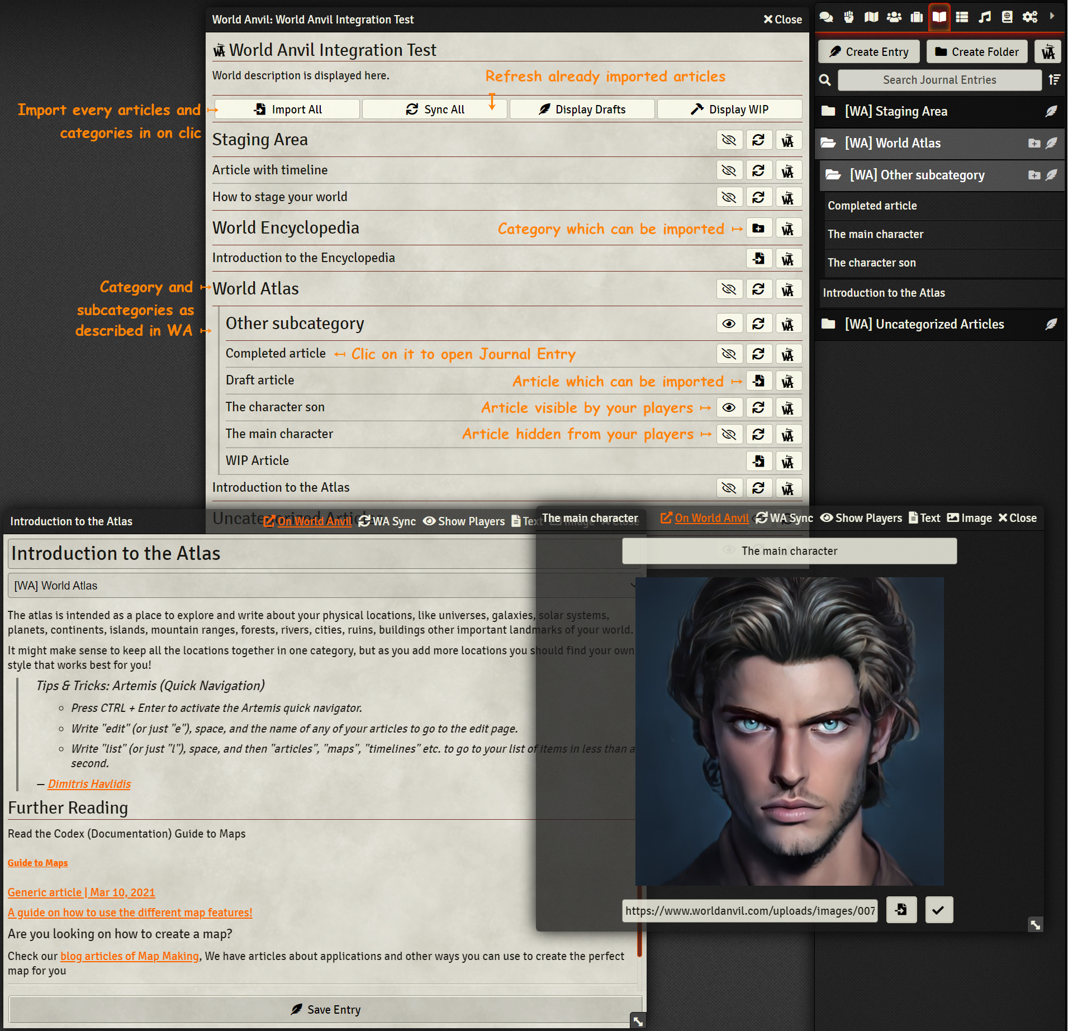Click Import All button
Screen dimensions: 1068x1031
pyautogui.click(x=287, y=110)
